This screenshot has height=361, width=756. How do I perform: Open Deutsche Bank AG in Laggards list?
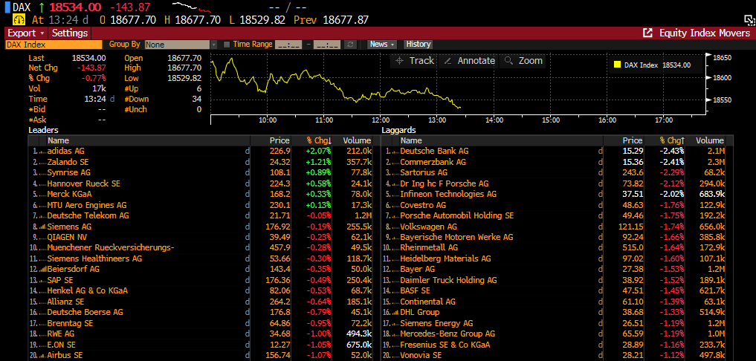(x=434, y=152)
